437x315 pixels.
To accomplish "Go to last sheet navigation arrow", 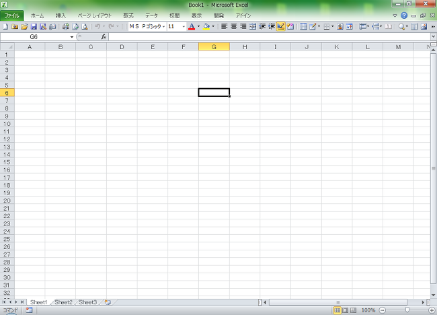I will pos(22,302).
